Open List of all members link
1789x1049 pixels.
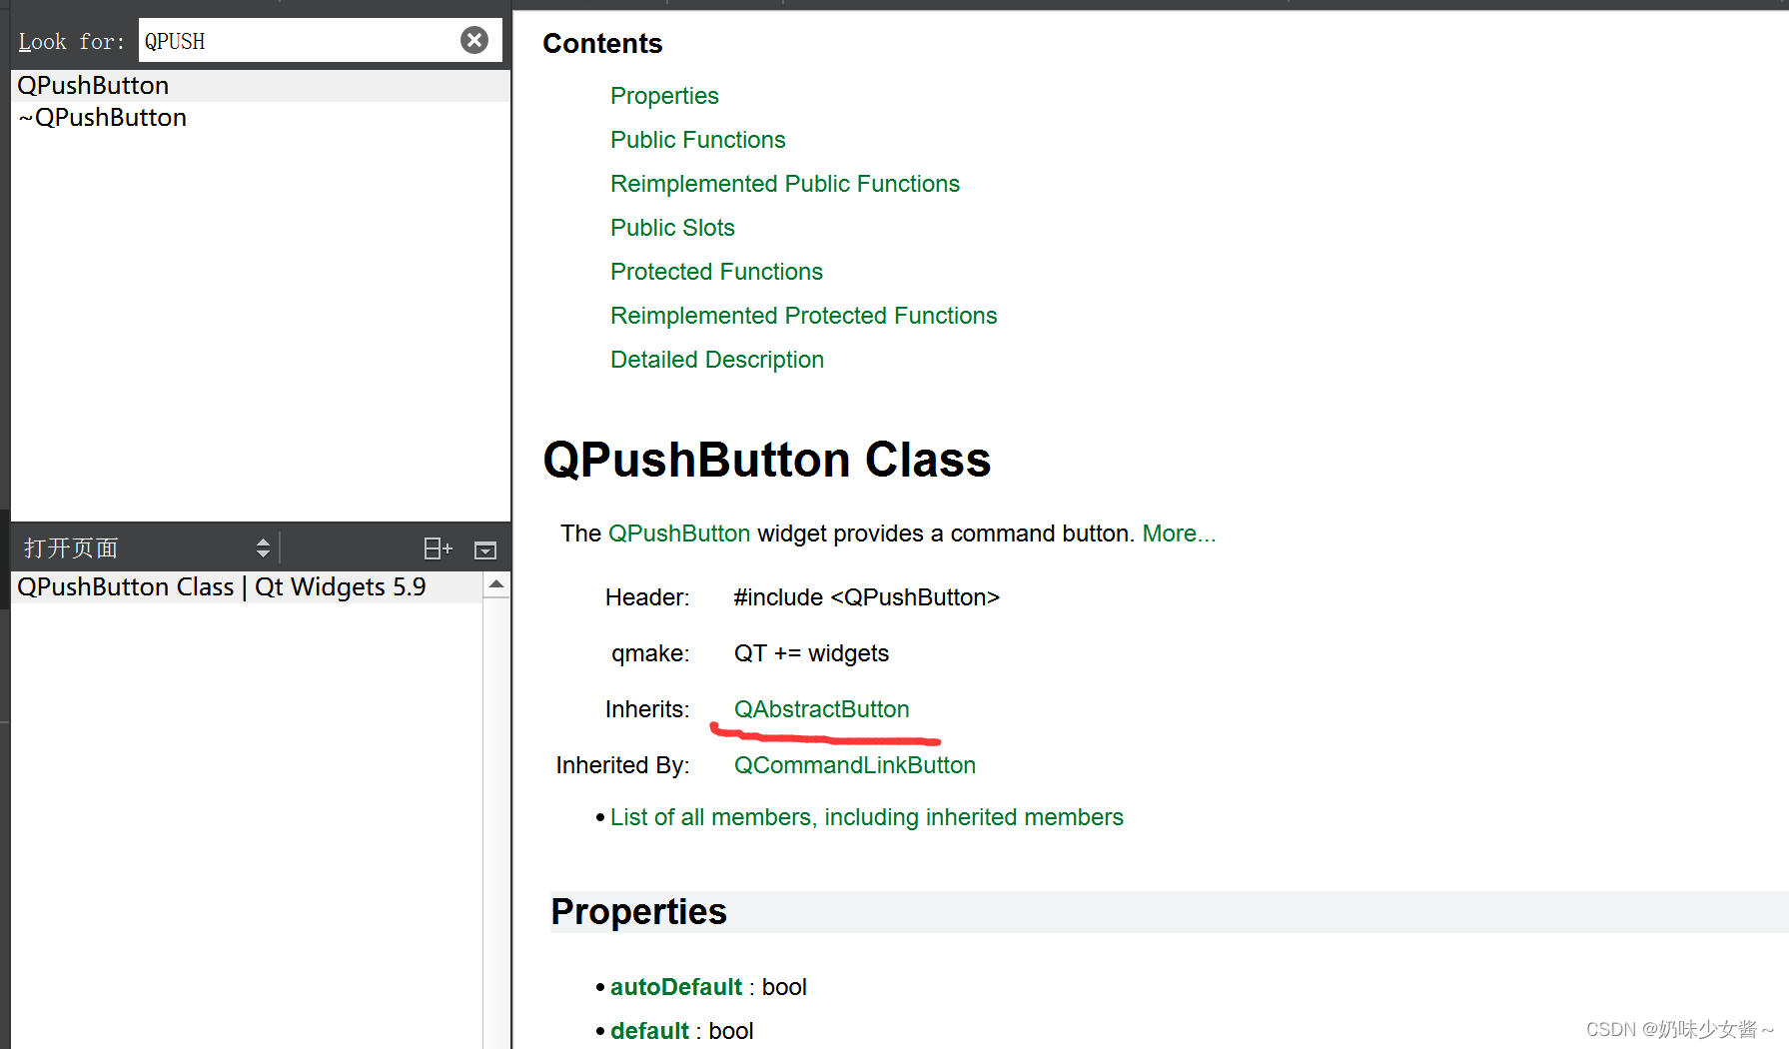[867, 817]
